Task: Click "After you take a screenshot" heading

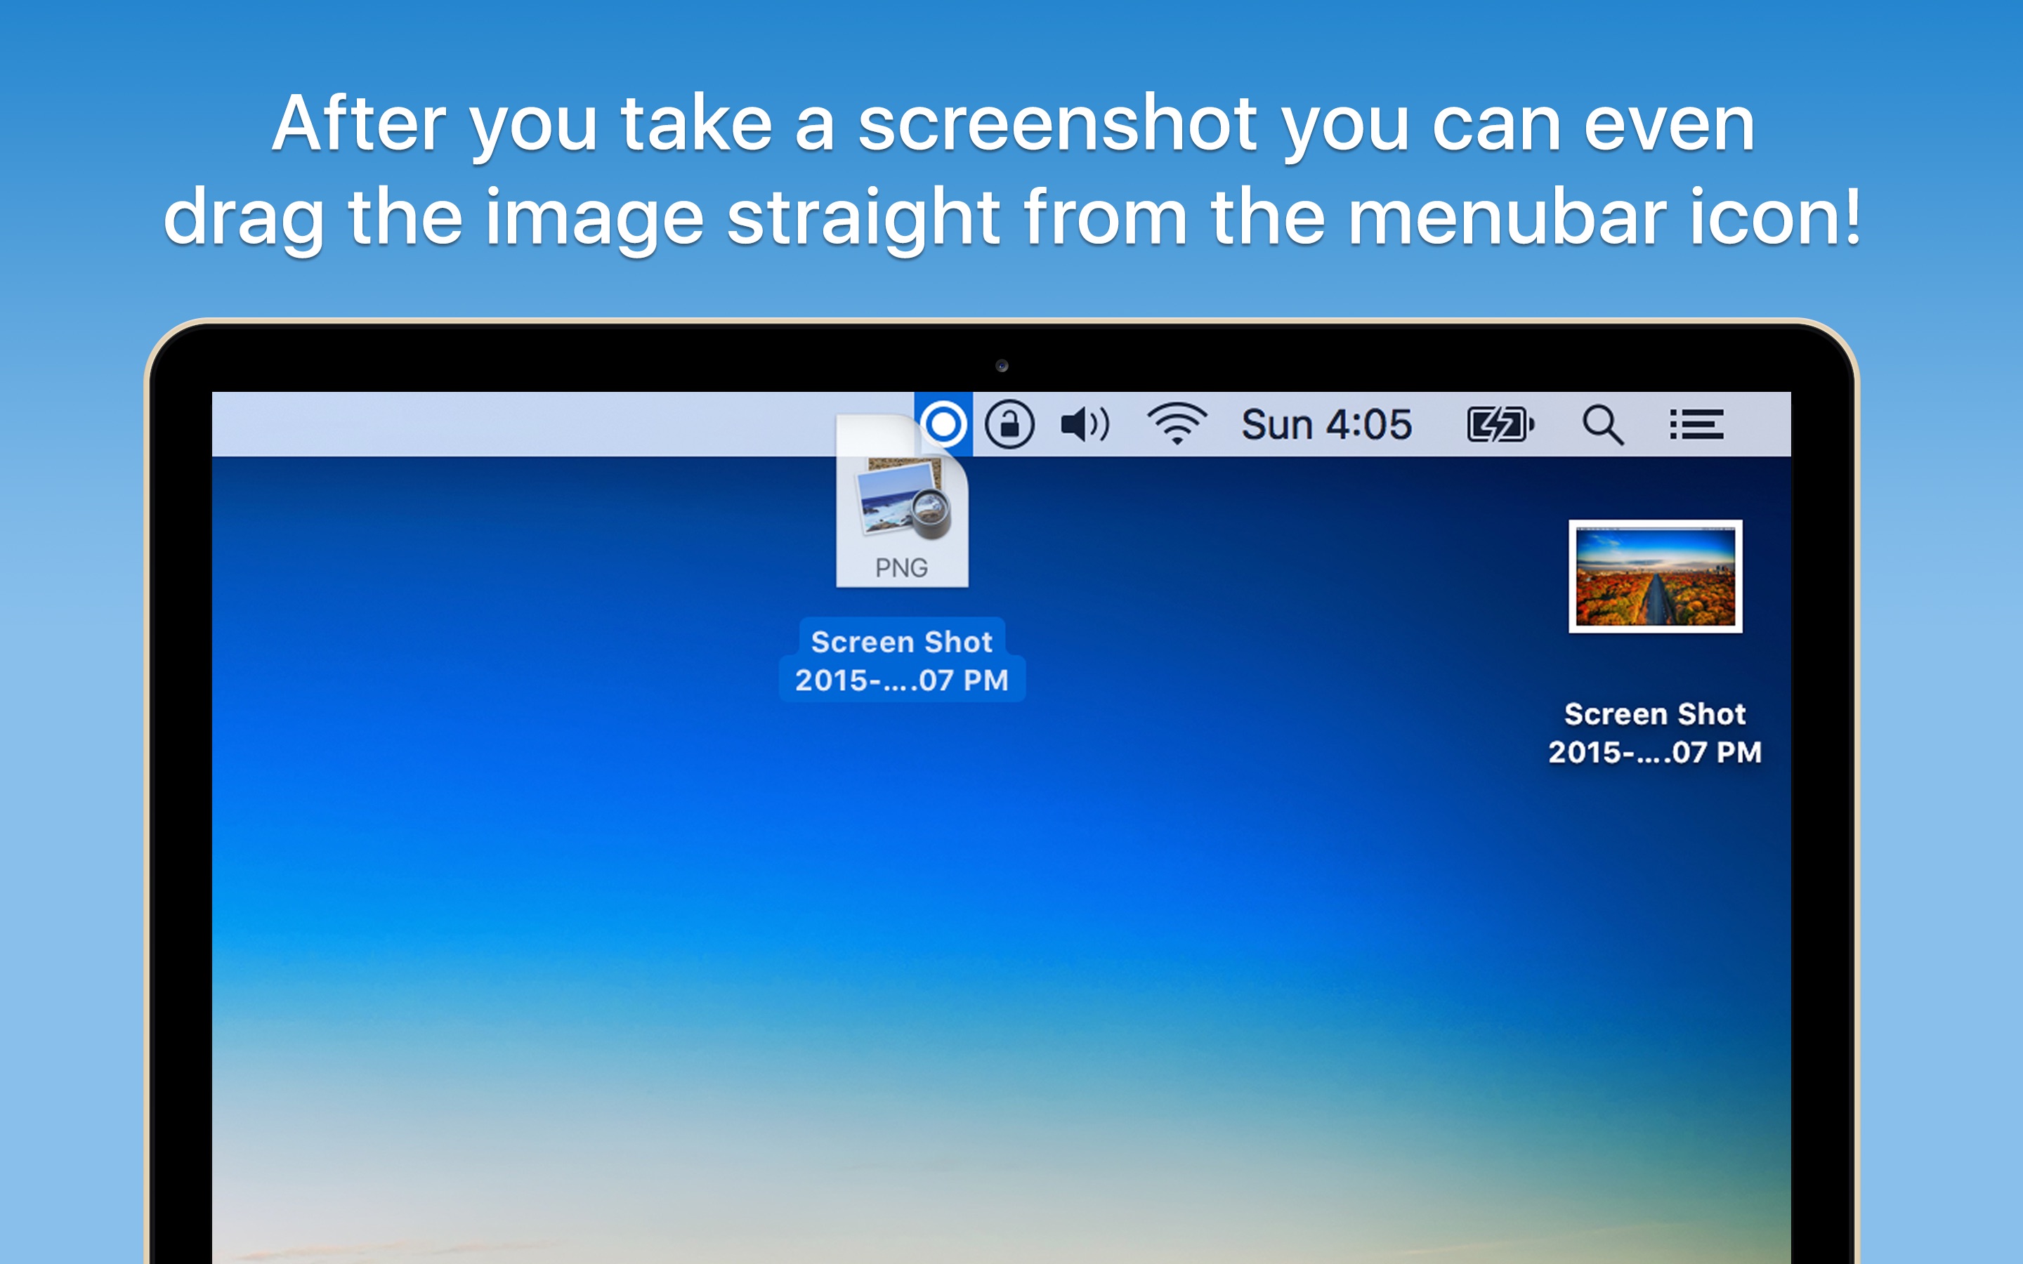Action: coord(1011,124)
